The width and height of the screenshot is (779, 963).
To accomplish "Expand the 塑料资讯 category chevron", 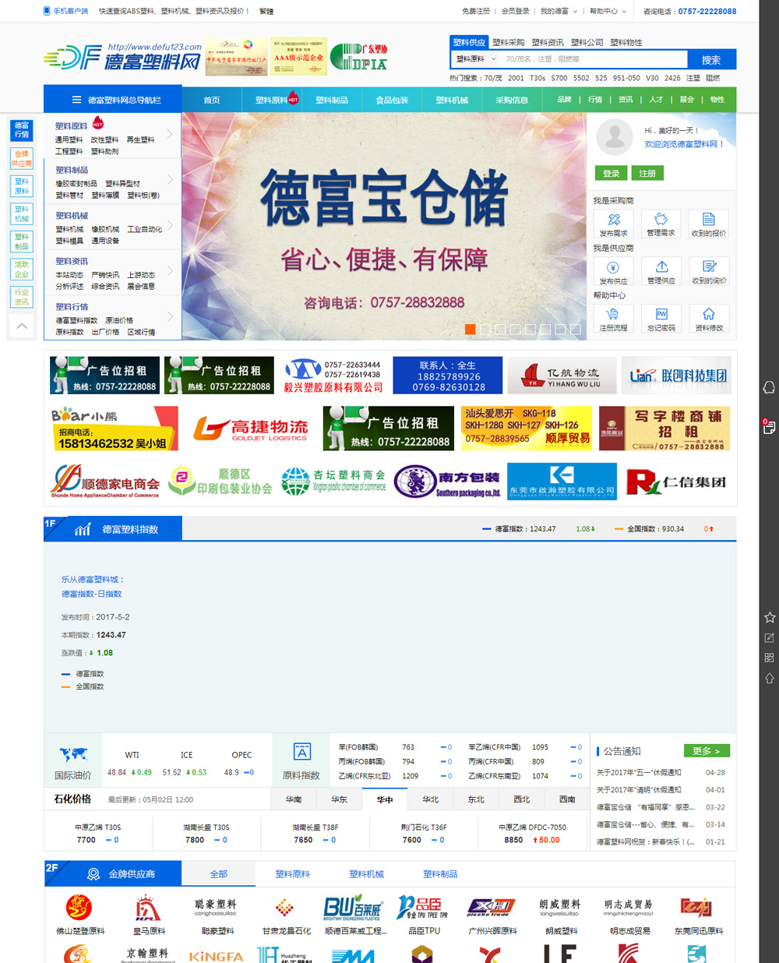I will coord(170,271).
